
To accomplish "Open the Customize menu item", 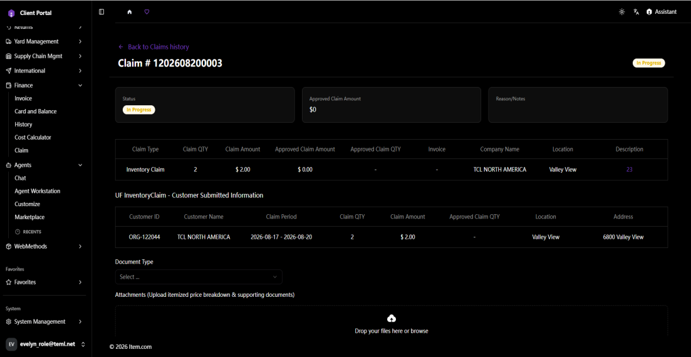I will (x=28, y=204).
